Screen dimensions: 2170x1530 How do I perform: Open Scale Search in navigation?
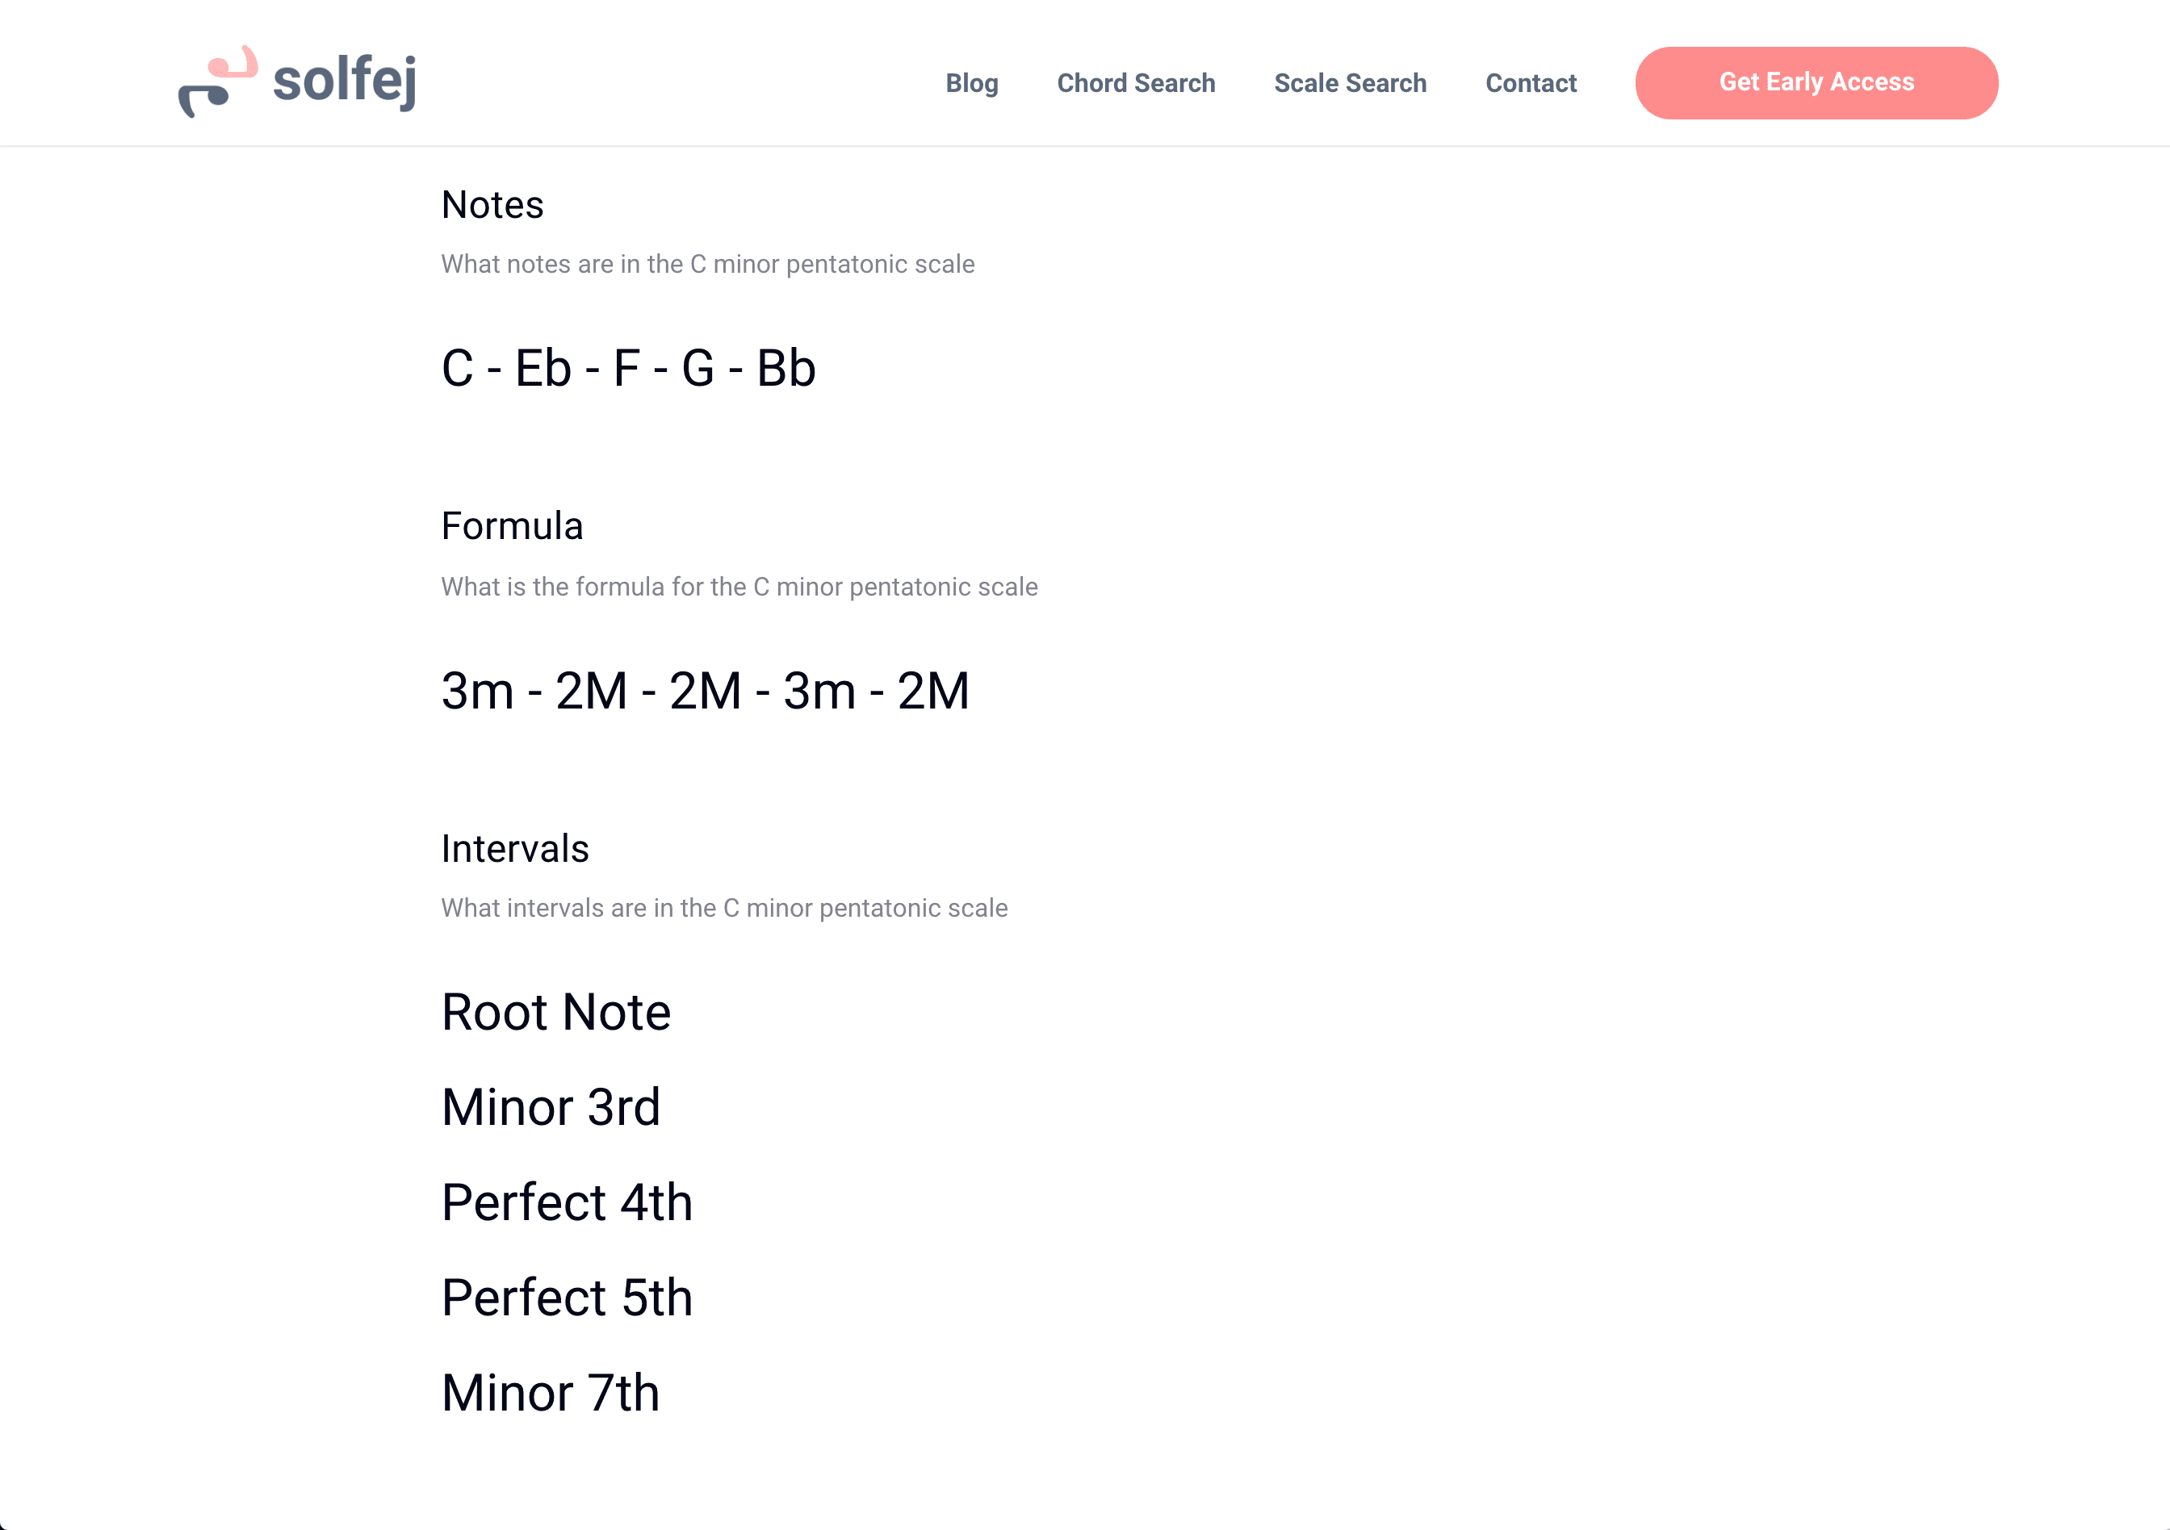[1350, 83]
